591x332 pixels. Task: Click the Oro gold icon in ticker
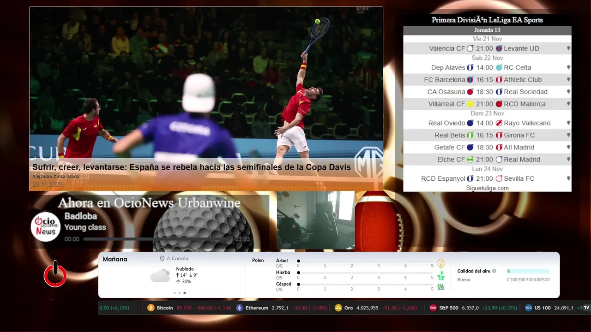[x=338, y=308]
